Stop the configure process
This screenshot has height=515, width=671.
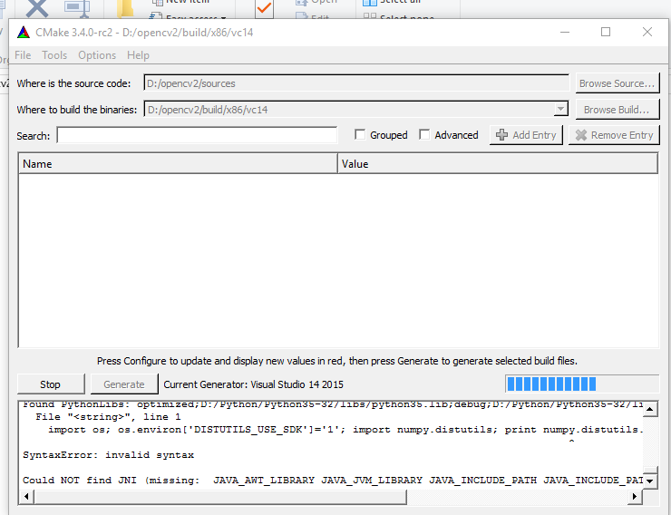51,384
